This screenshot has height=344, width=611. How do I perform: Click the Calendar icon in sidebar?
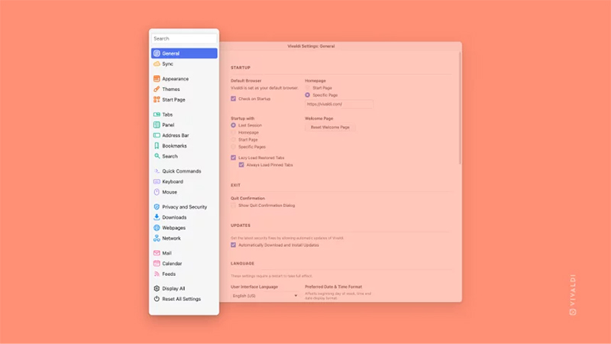157,264
